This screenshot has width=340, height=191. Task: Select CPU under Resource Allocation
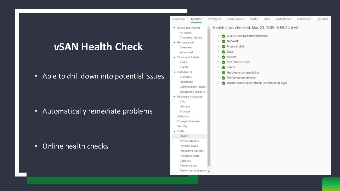pos(182,102)
